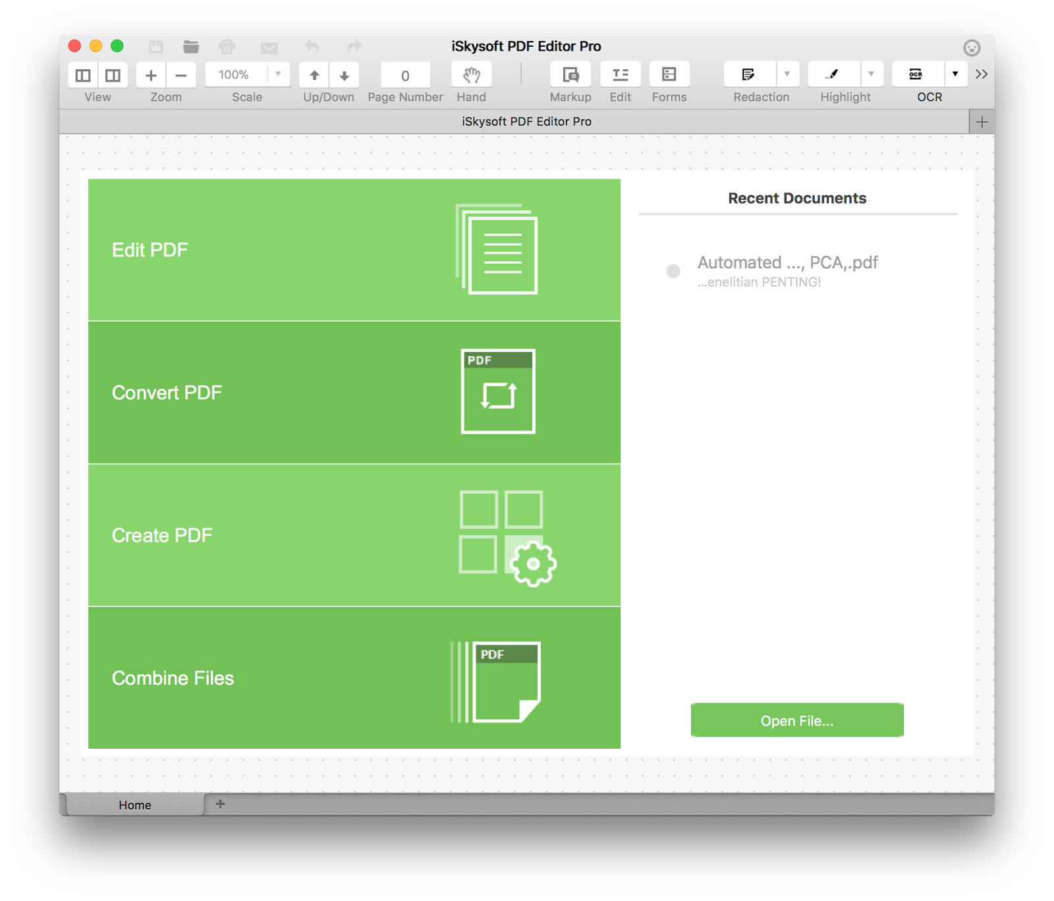The width and height of the screenshot is (1054, 901).
Task: Expand the OCR options dropdown arrow
Action: [956, 74]
